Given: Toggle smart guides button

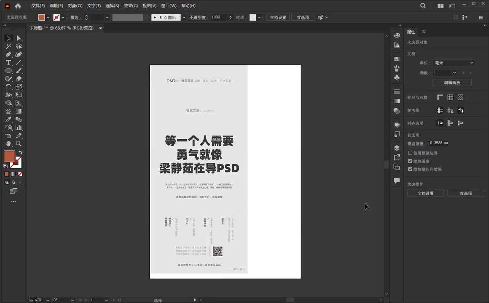Looking at the screenshot, I should point(461,110).
